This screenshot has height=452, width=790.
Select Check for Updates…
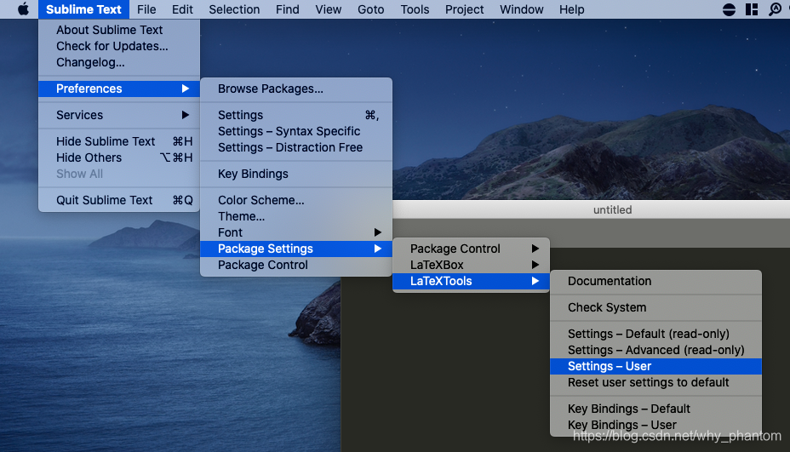tap(119, 46)
